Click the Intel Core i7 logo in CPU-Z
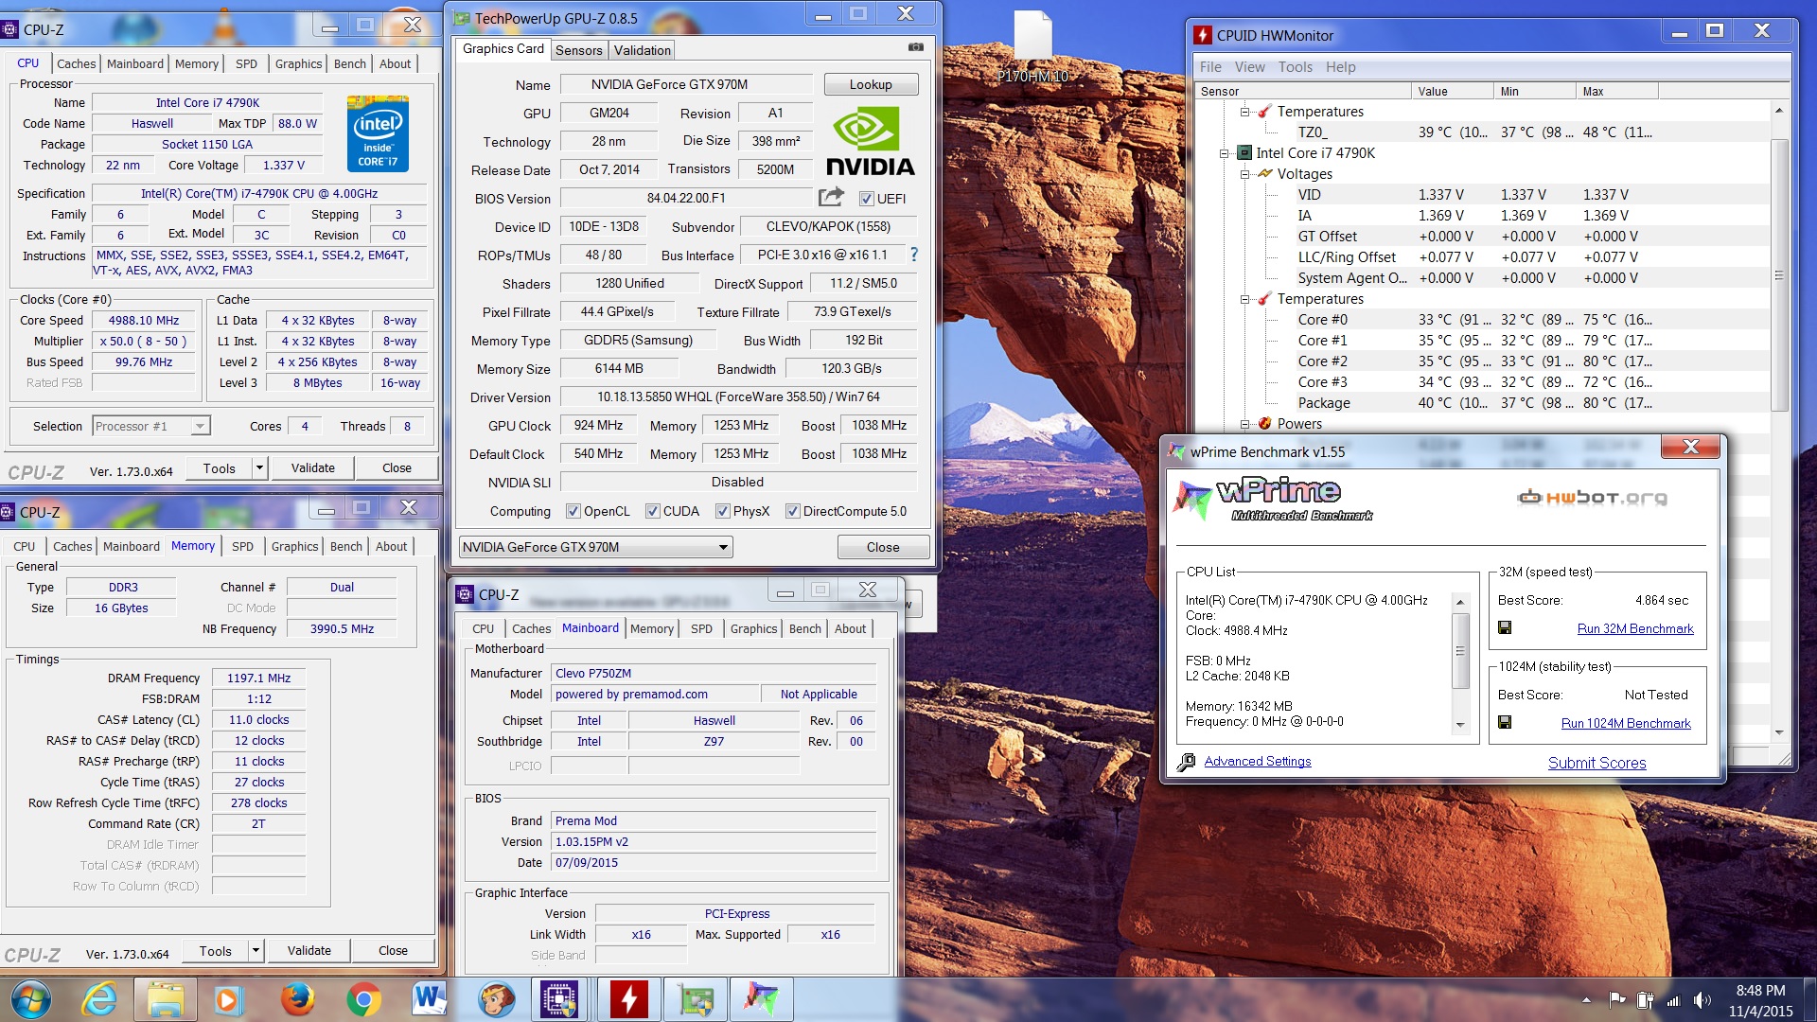The image size is (1817, 1022). [378, 133]
